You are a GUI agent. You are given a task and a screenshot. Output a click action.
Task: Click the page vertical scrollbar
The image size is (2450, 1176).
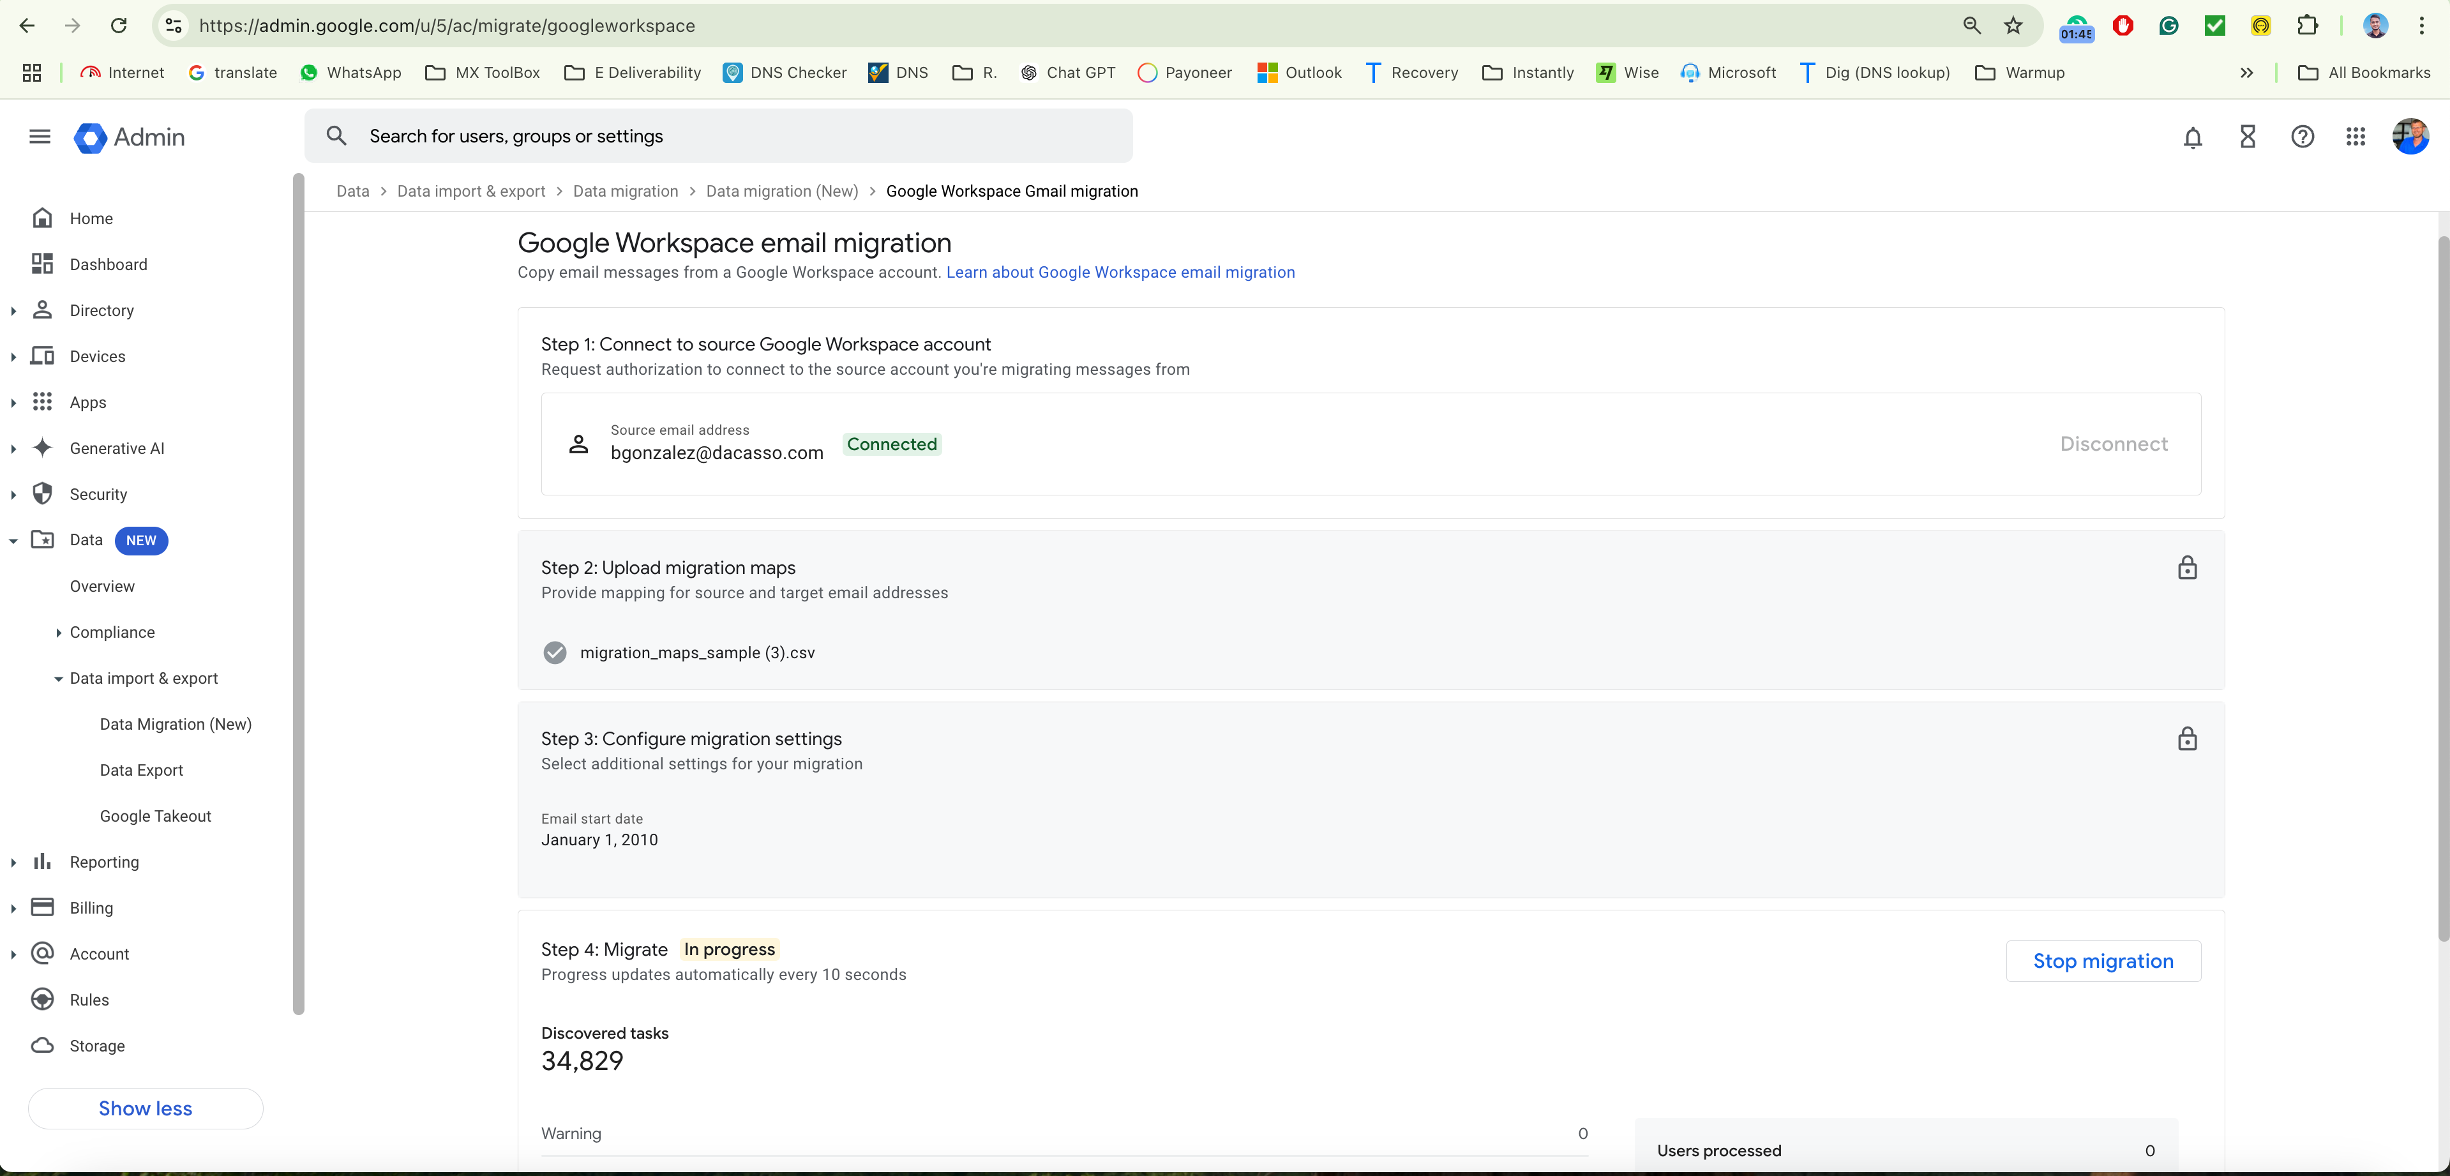click(2442, 590)
